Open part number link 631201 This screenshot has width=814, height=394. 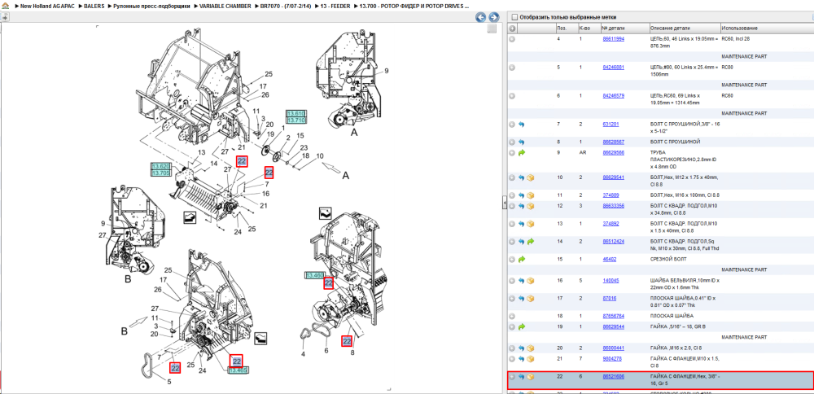610,125
